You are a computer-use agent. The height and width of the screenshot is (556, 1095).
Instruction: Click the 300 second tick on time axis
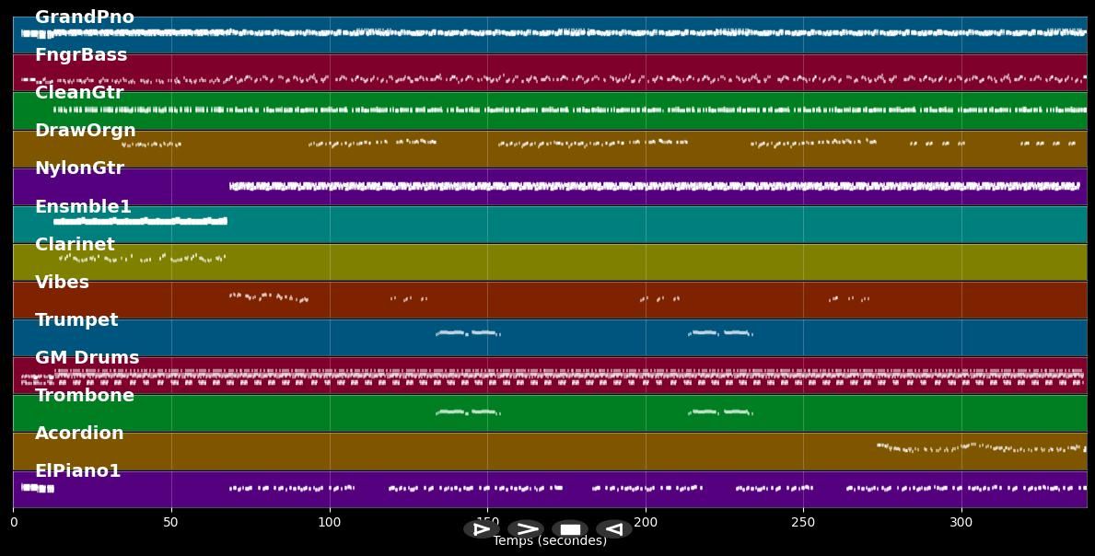[x=961, y=523]
